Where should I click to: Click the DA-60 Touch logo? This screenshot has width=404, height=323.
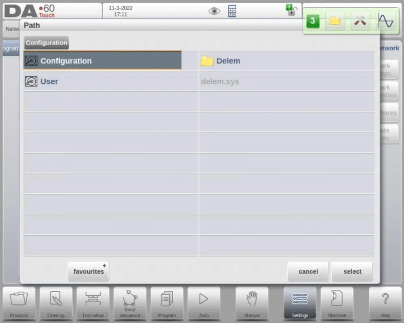click(30, 11)
